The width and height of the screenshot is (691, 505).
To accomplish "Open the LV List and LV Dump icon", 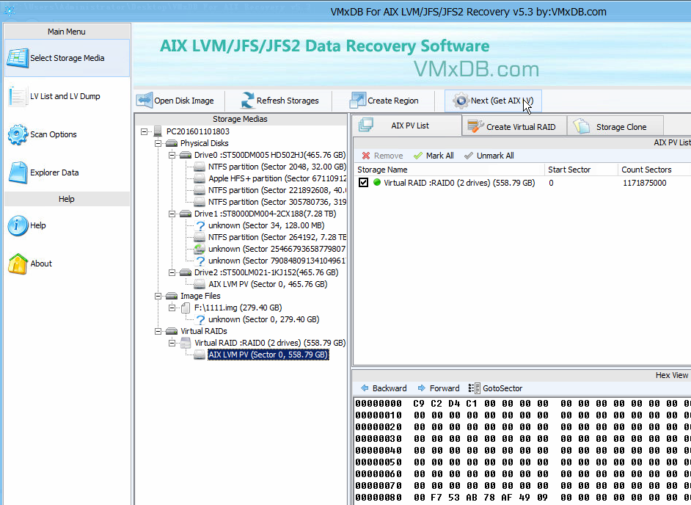I will (x=18, y=96).
